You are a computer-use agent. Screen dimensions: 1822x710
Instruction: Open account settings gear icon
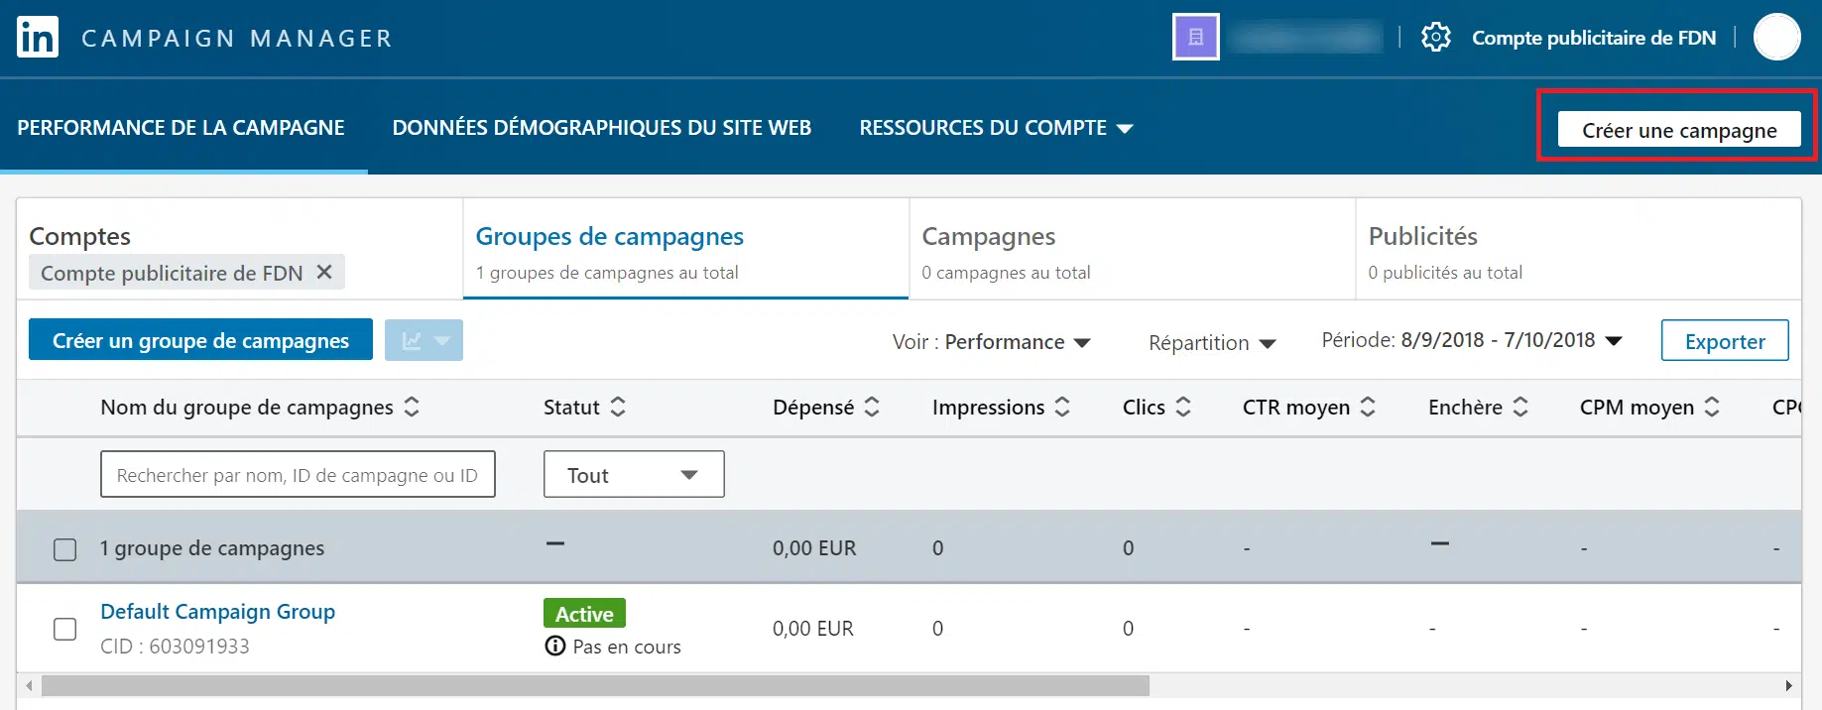click(1435, 38)
